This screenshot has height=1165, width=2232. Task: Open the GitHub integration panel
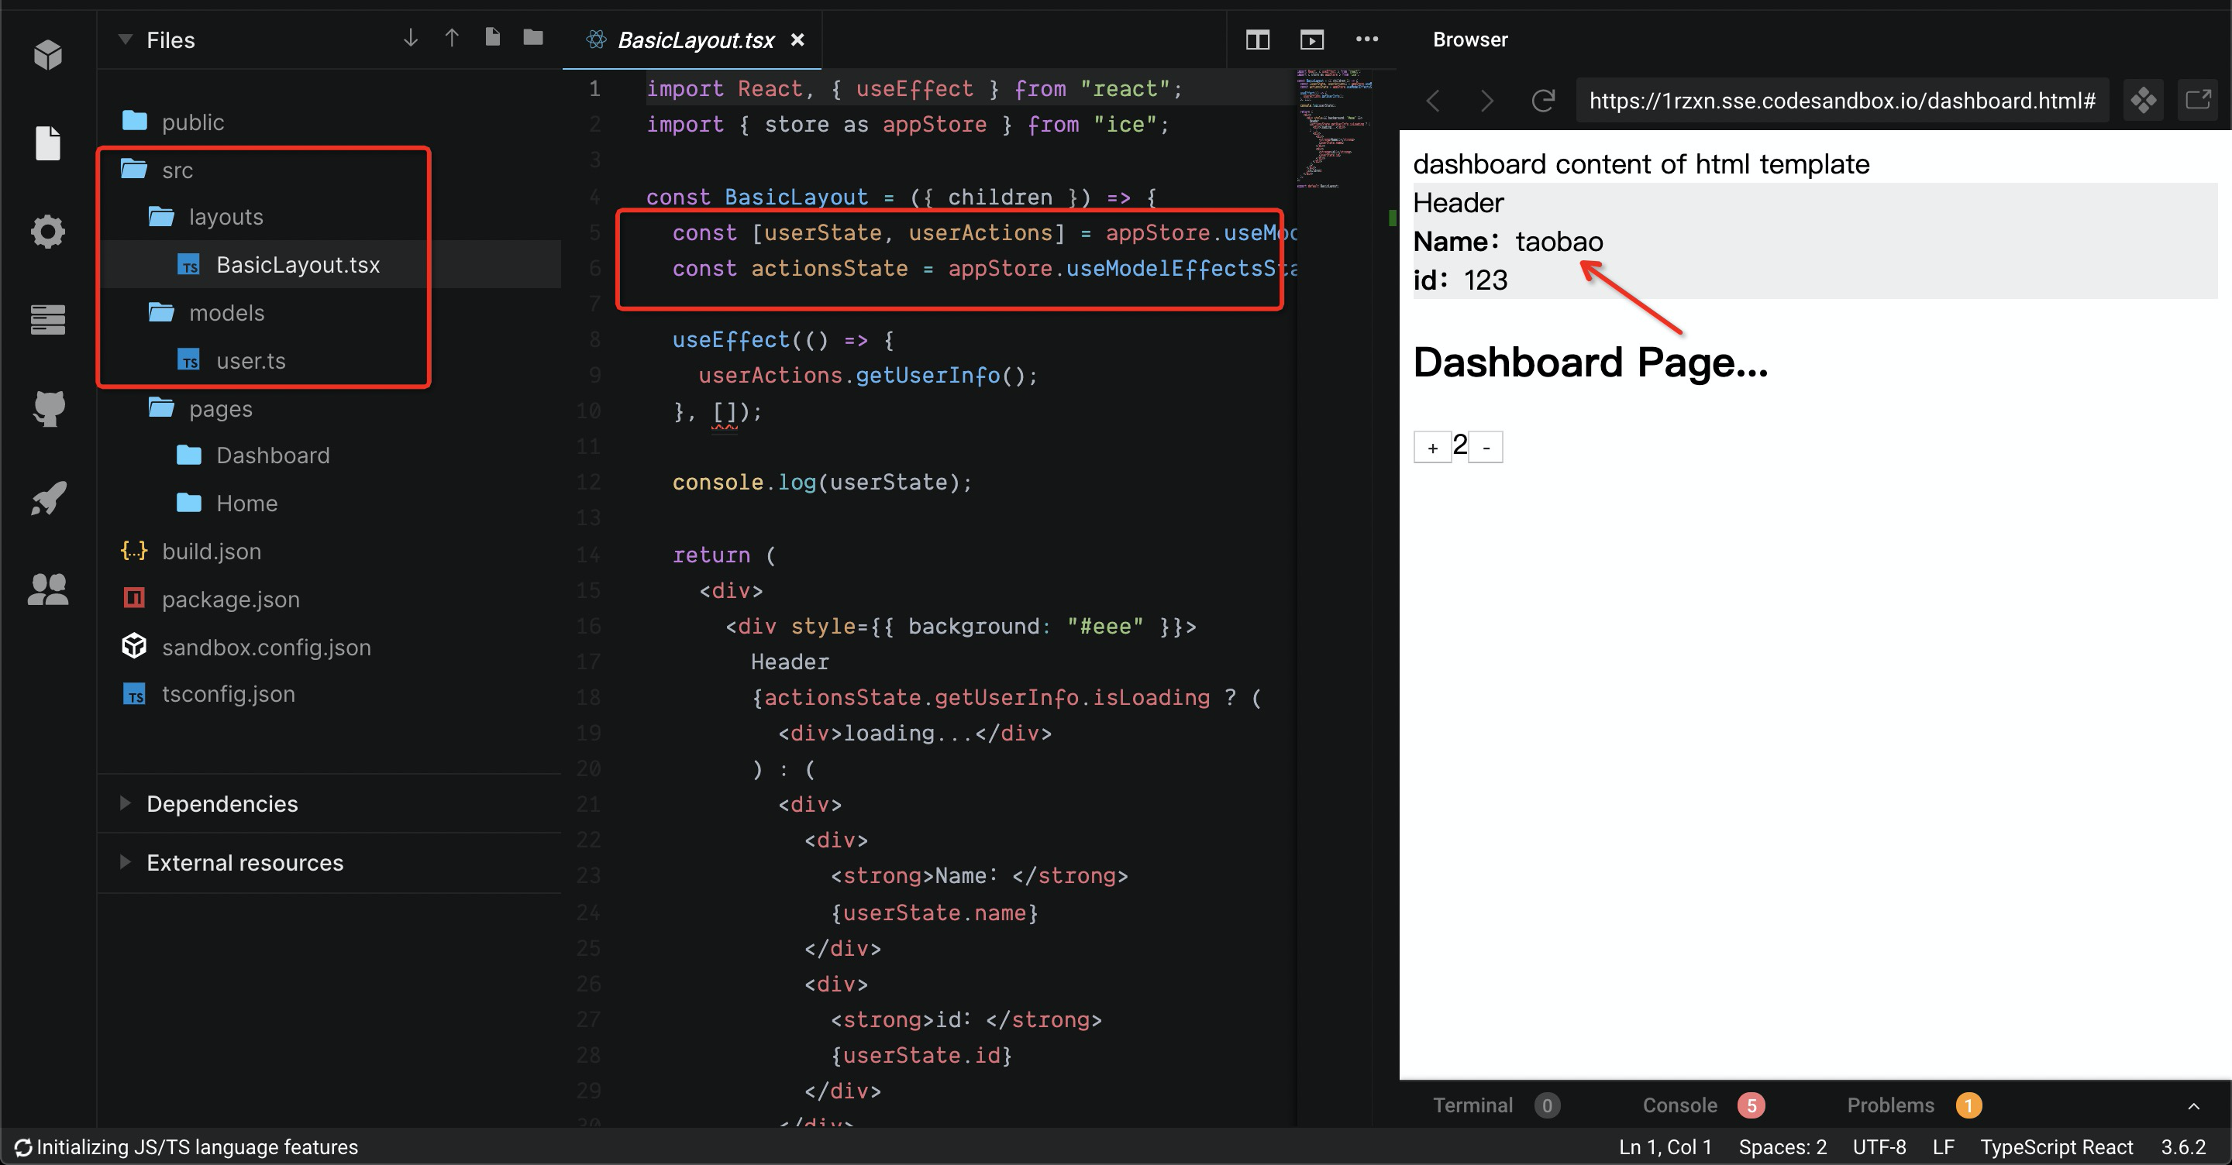[47, 409]
